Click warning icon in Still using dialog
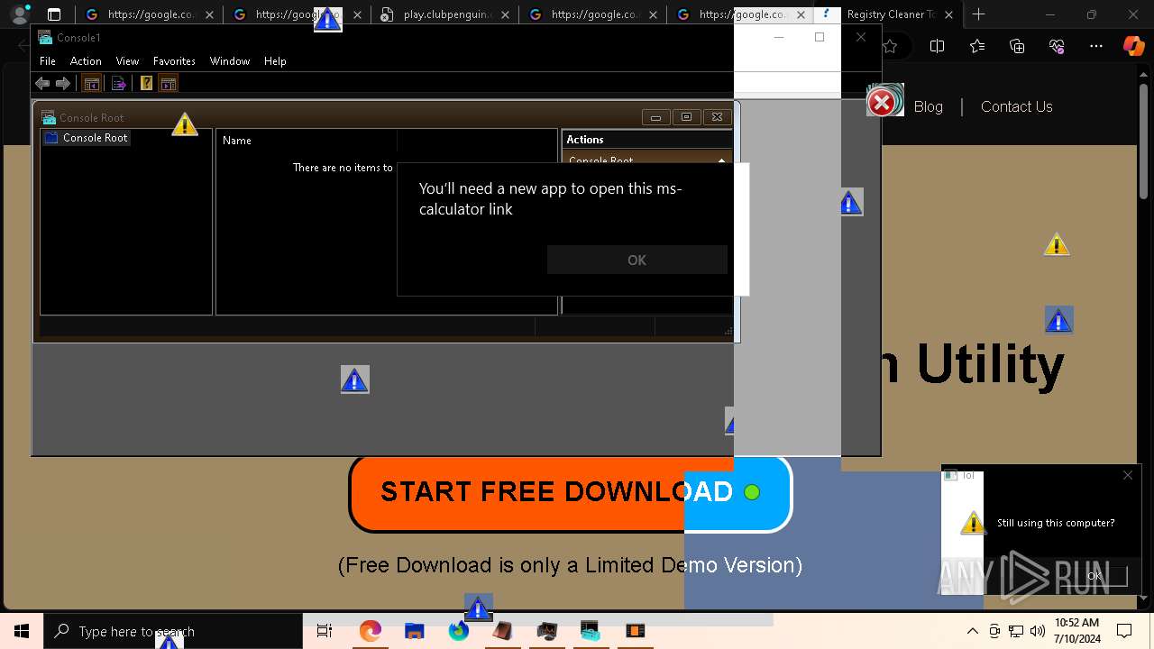 point(973,522)
